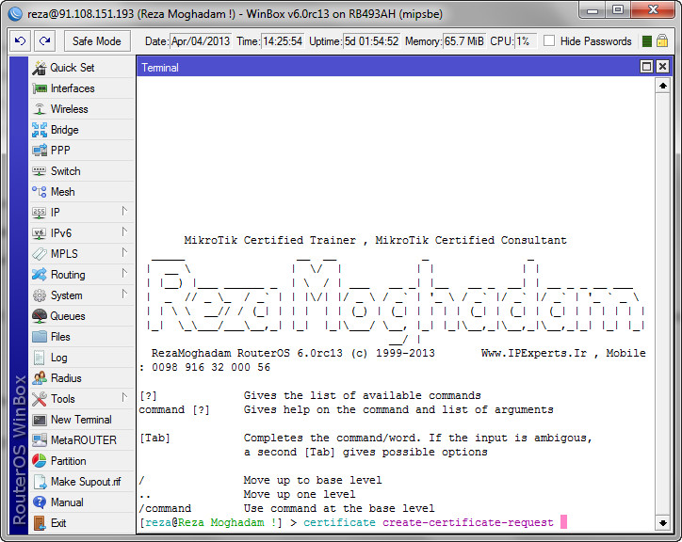Open the Bridge arrows icon
The image size is (682, 542).
[40, 130]
